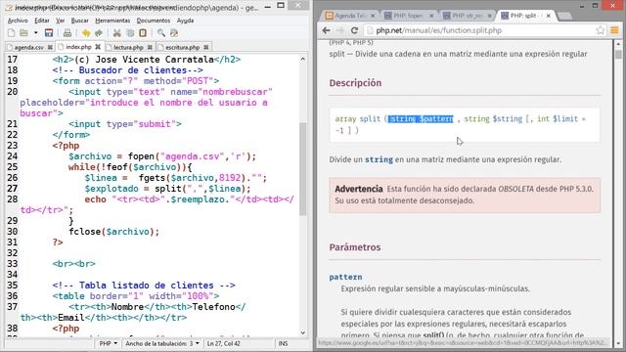Close the Agenda Chrome tab

click(x=373, y=16)
